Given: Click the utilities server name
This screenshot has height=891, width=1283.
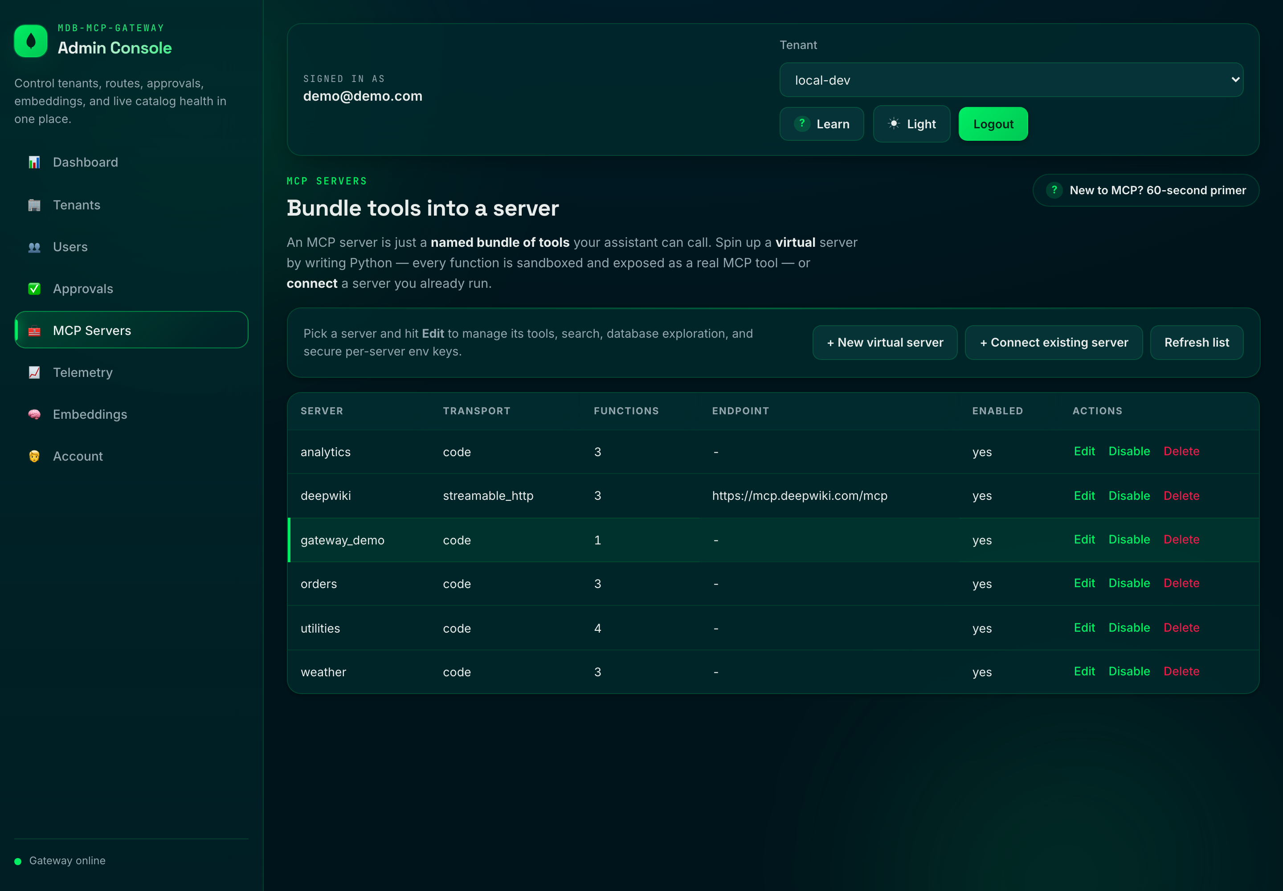Looking at the screenshot, I should [x=320, y=629].
